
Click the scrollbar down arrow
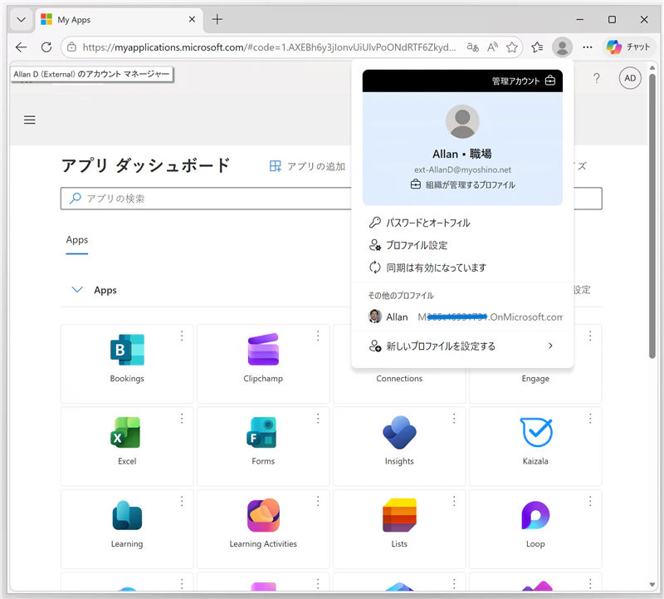pyautogui.click(x=652, y=585)
